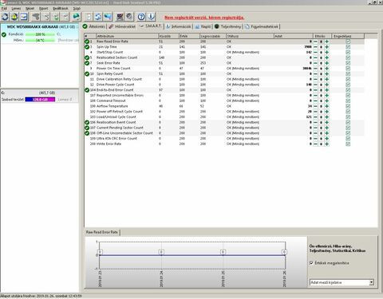
Task: Click green check status icon beside Kondíció
Action: coord(4,34)
